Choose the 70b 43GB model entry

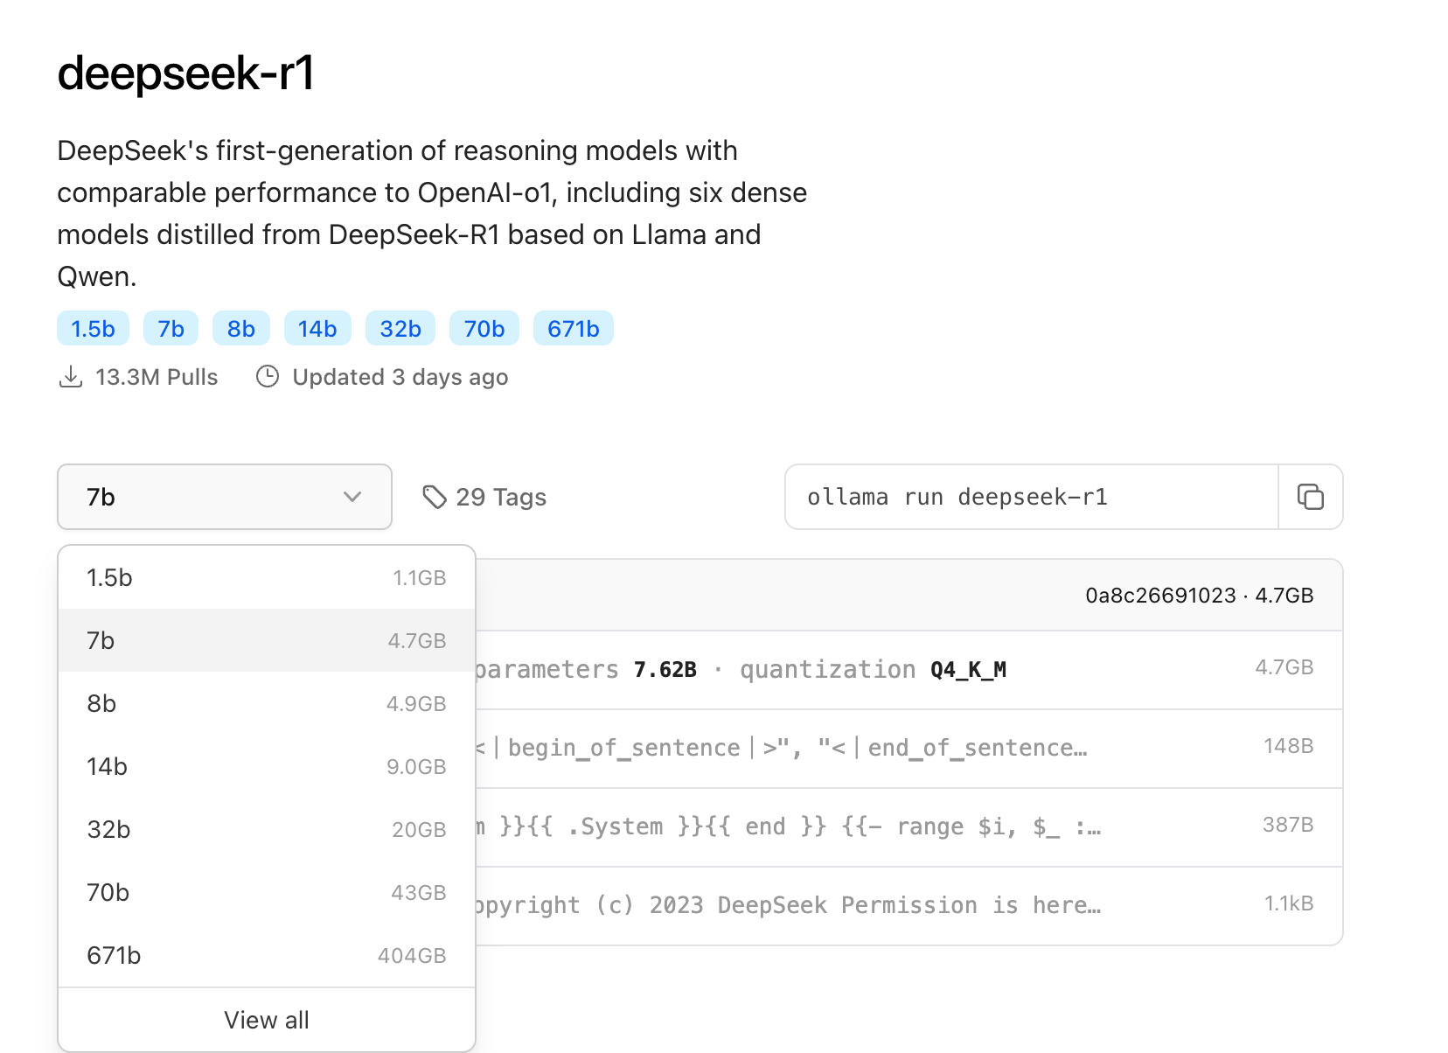266,893
